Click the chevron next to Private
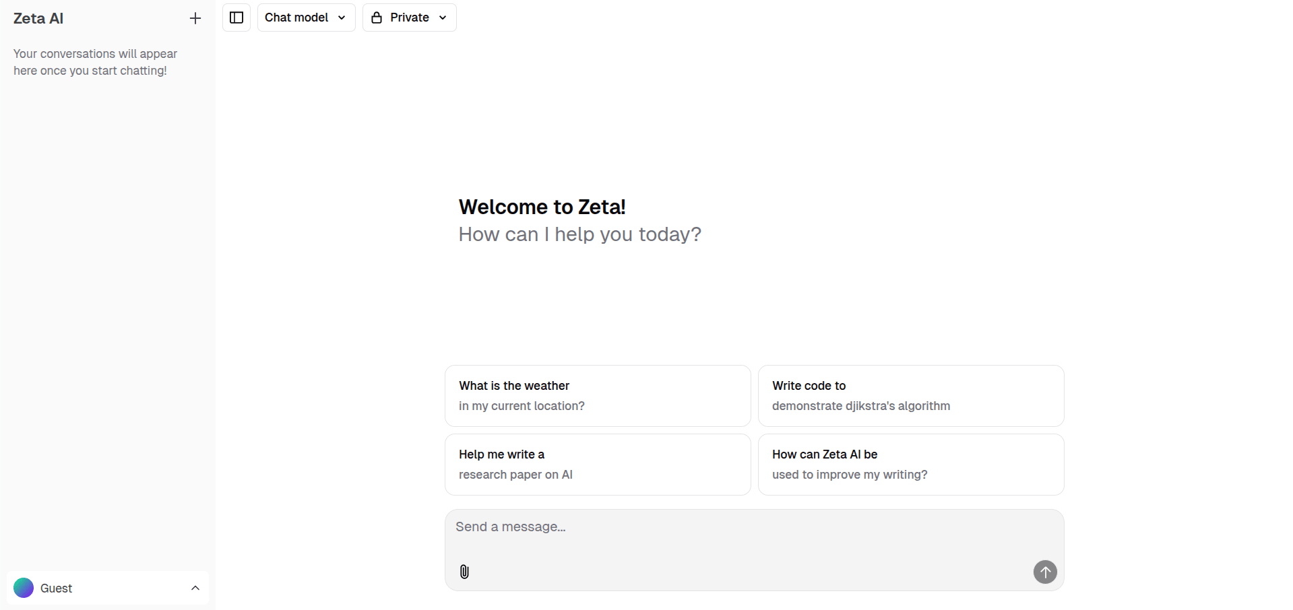This screenshot has height=610, width=1293. pyautogui.click(x=443, y=18)
